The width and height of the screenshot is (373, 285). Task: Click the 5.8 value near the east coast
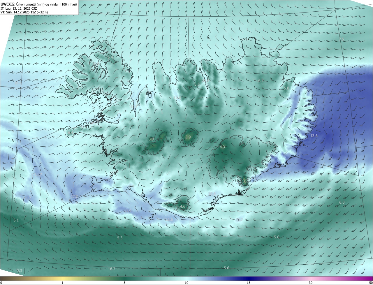coord(286,88)
